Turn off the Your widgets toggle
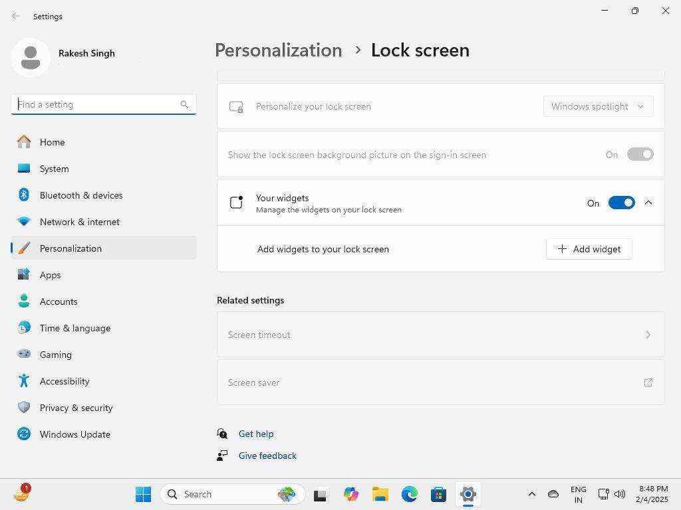 tap(622, 203)
